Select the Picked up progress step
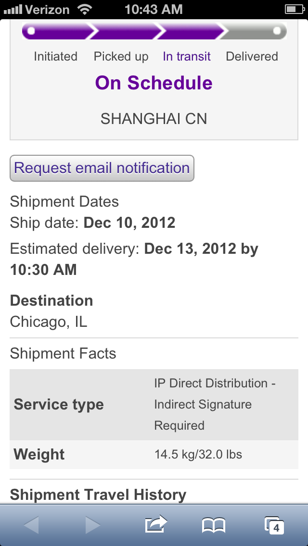 pyautogui.click(x=121, y=56)
